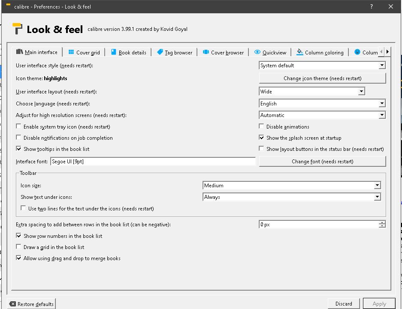Click the Quickview eye icon
The width and height of the screenshot is (402, 309).
[257, 52]
